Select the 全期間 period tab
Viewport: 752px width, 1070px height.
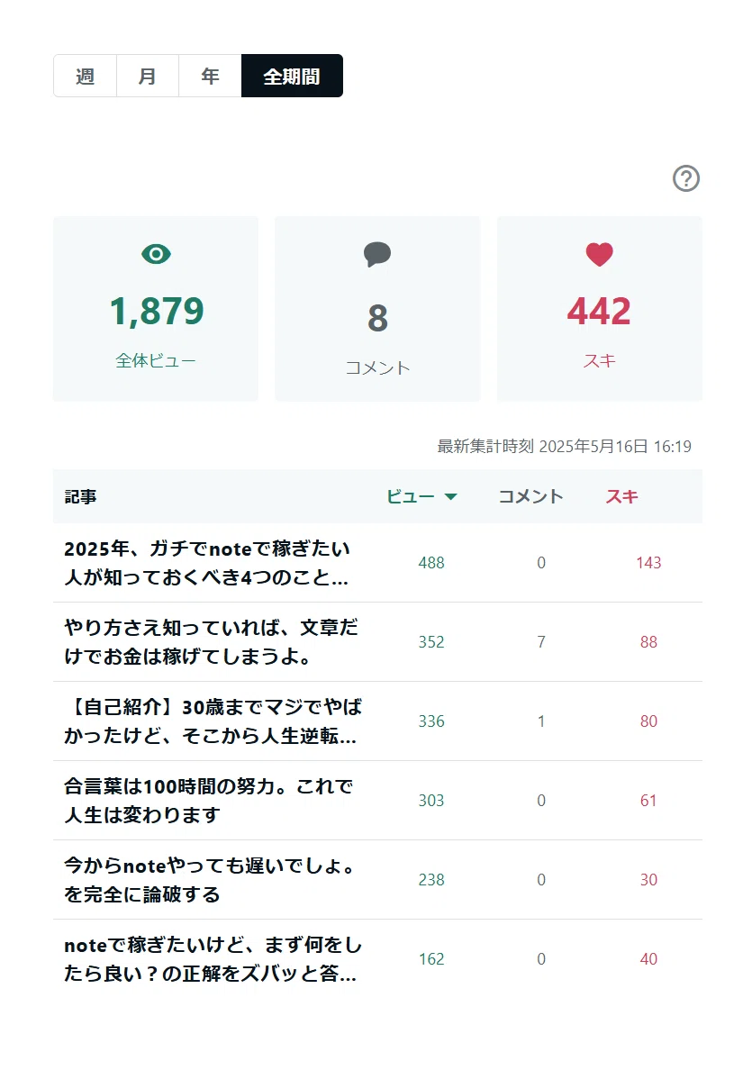point(292,76)
